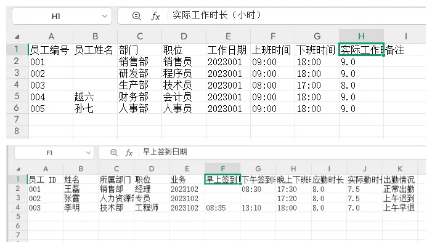Select the 早上签到 header cell in lower sheet
The height and width of the screenshot is (248, 432).
point(222,180)
